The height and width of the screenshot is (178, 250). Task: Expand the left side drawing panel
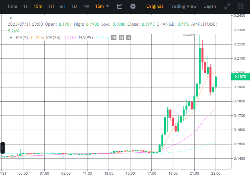point(3,148)
